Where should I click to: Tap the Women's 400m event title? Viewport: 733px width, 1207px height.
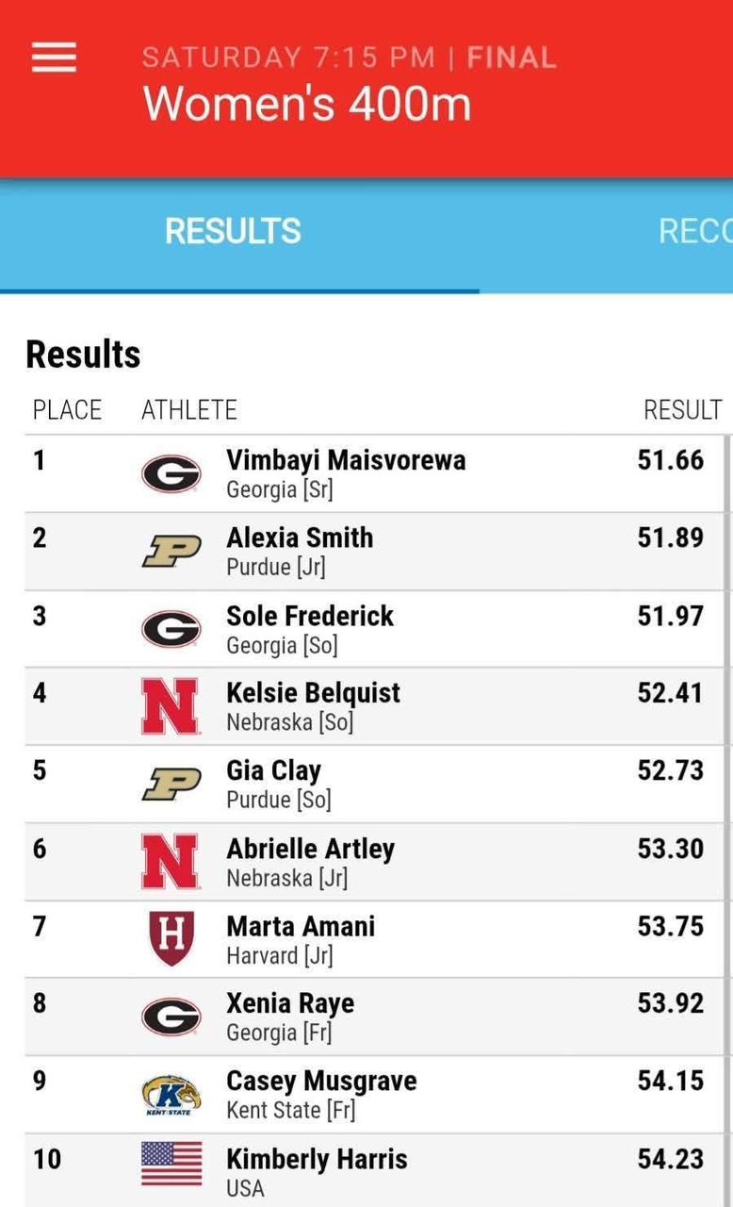[x=307, y=103]
